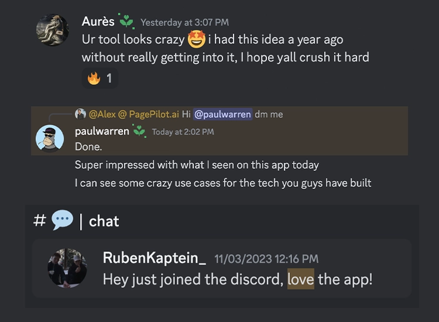The height and width of the screenshot is (322, 439).
Task: Open the paulwarren username profile
Action: [x=102, y=131]
